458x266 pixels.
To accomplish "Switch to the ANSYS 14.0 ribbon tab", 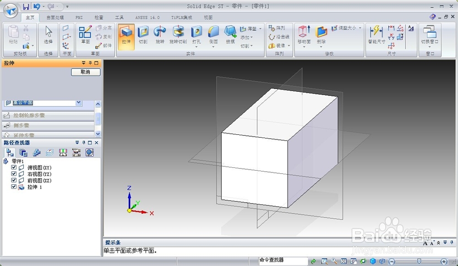I will pos(147,17).
